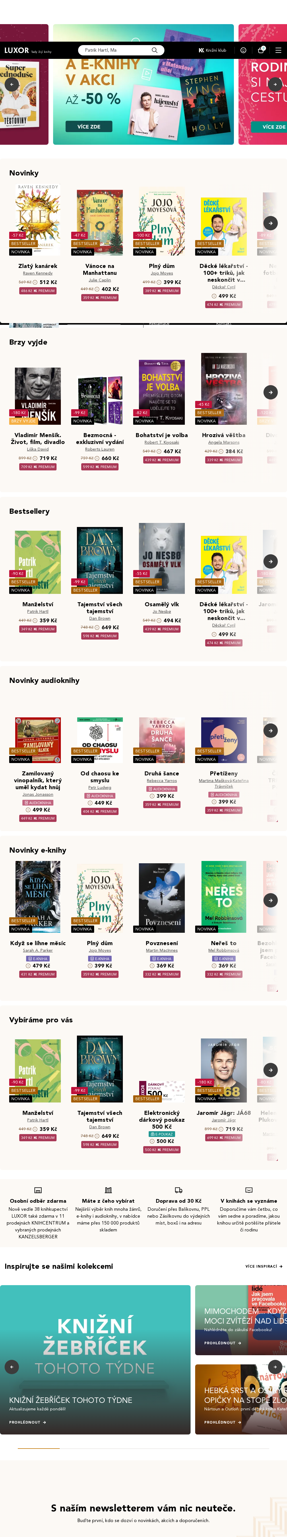Go to the LUXOR home logo
287x1537 pixels.
point(17,51)
